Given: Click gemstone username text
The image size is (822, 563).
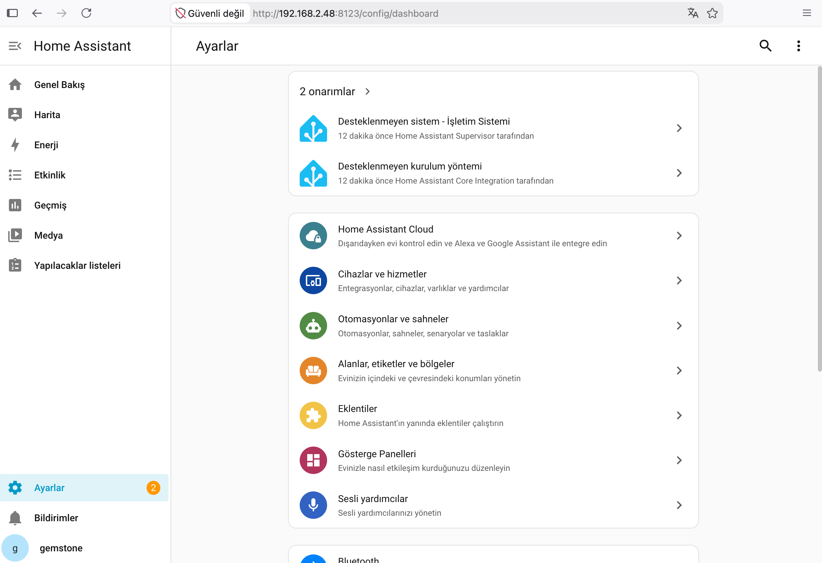Looking at the screenshot, I should (x=61, y=548).
